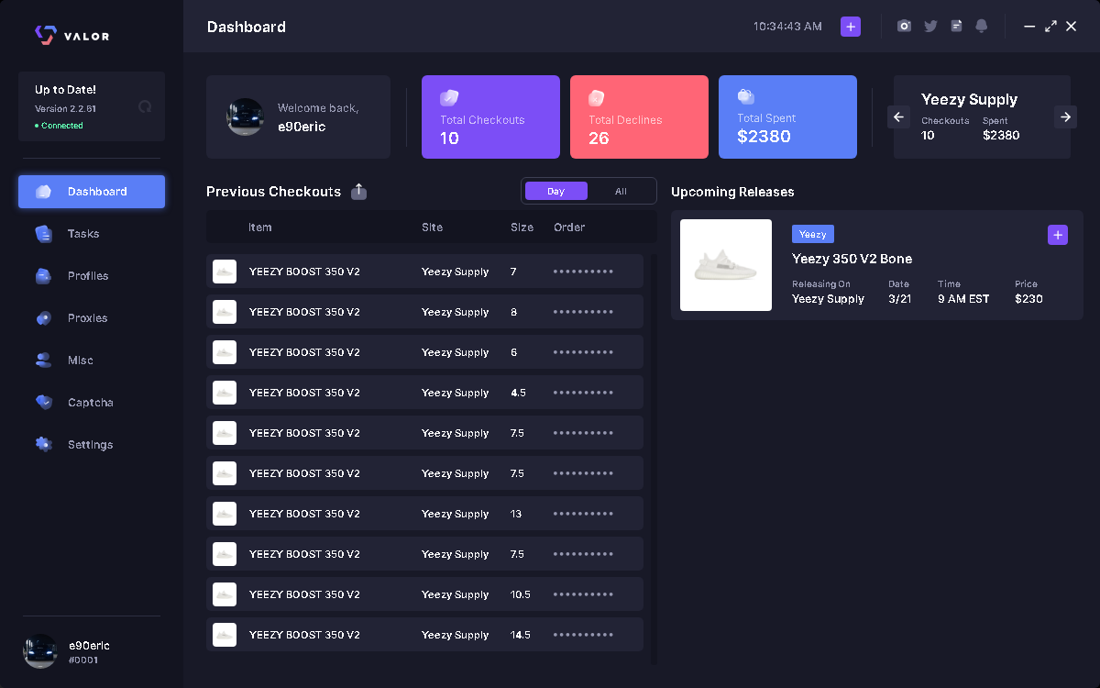Click the clock showing 10:34:43 AM

point(787,27)
